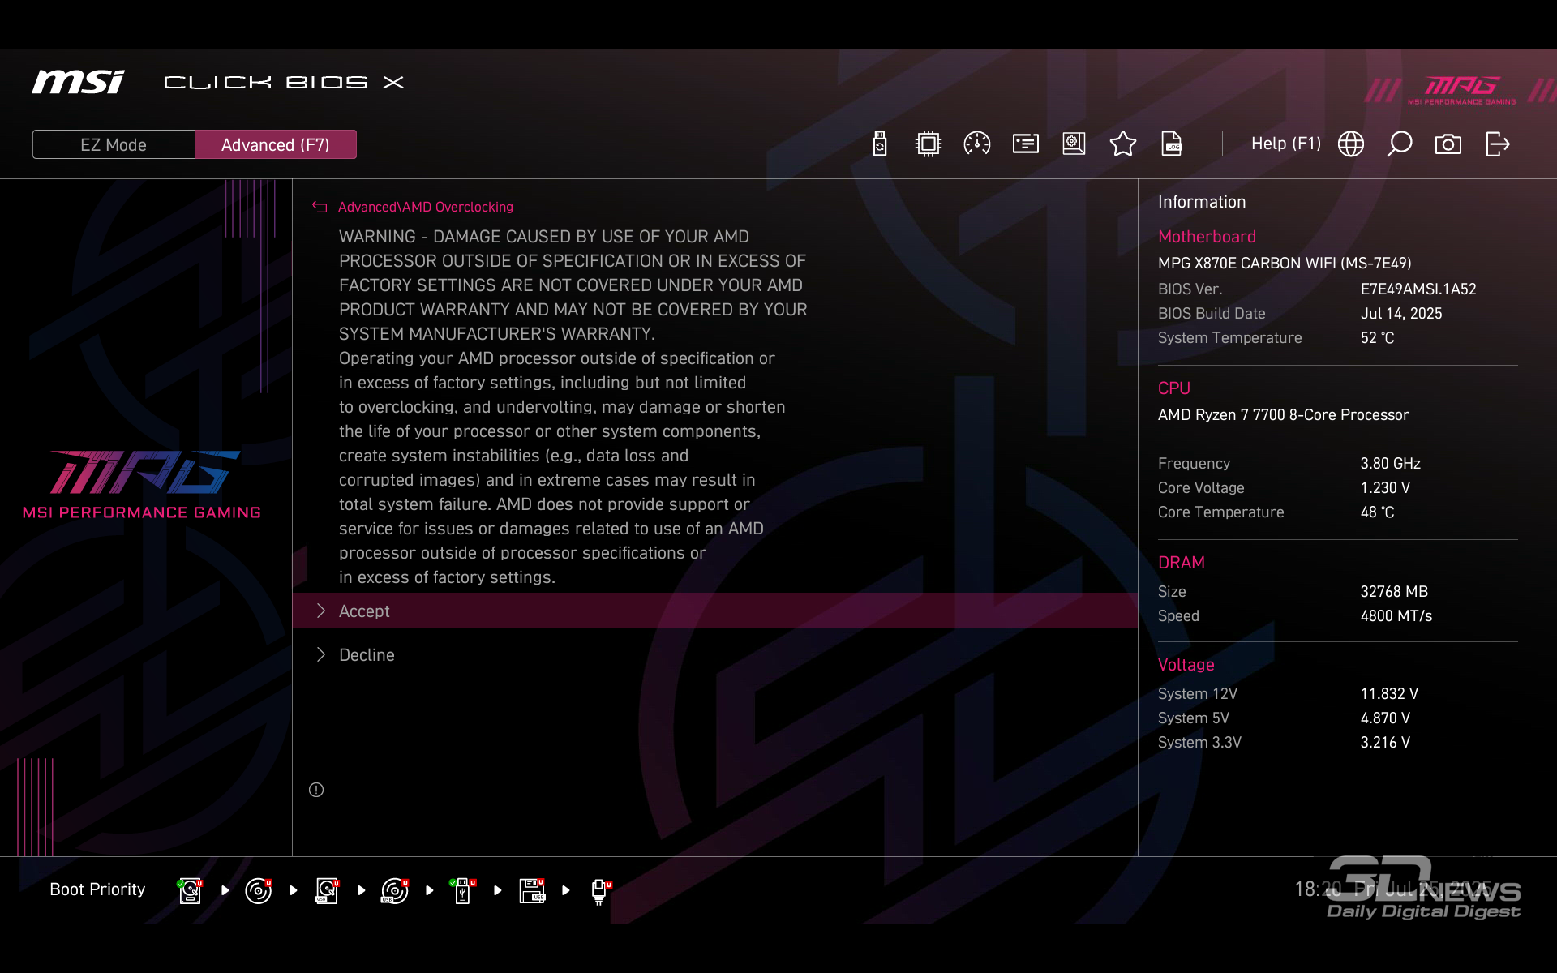Select the USB hard disk boot device icon
The image size is (1557, 973).
click(327, 890)
